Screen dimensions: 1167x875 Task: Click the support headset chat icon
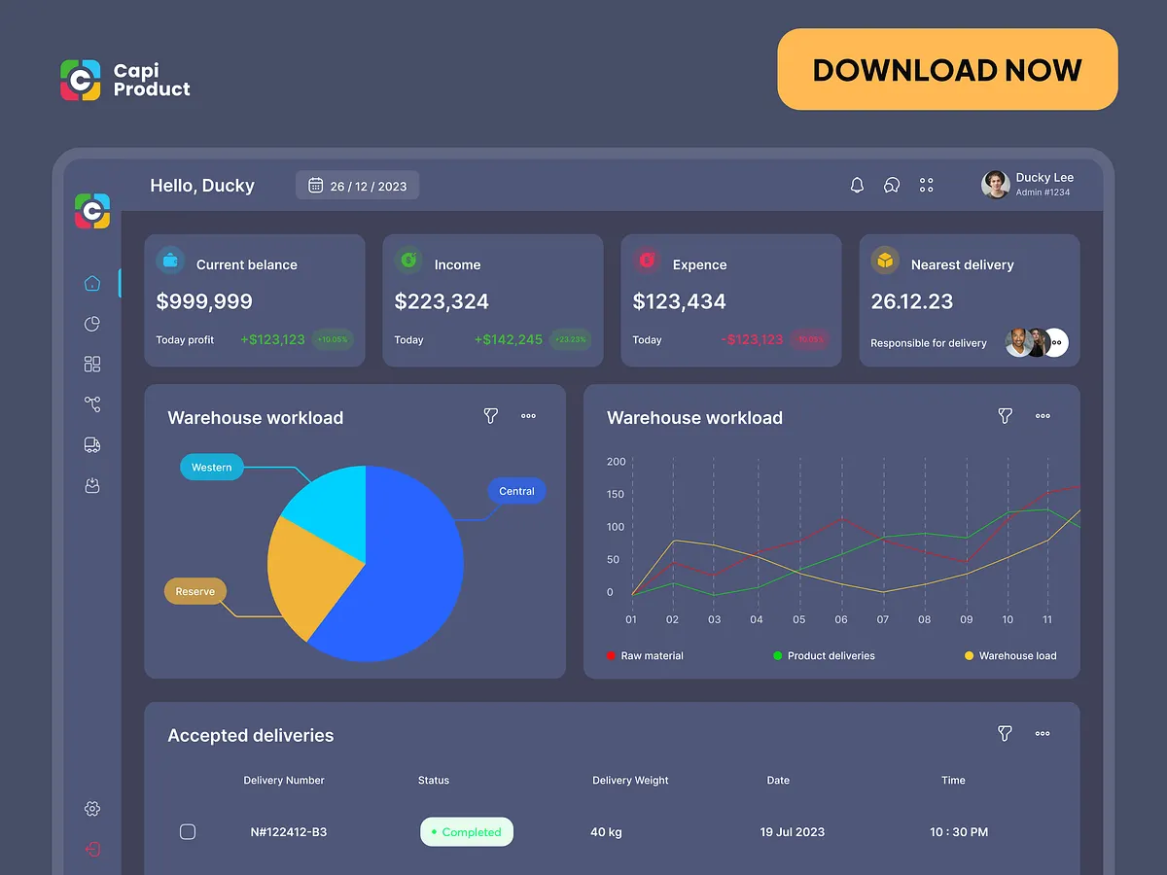click(x=892, y=185)
